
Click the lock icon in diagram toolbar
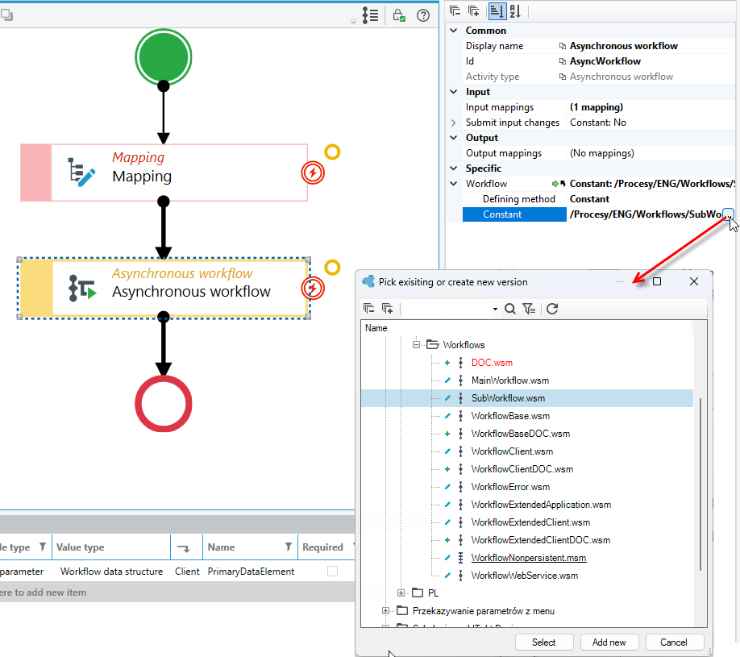[x=399, y=15]
